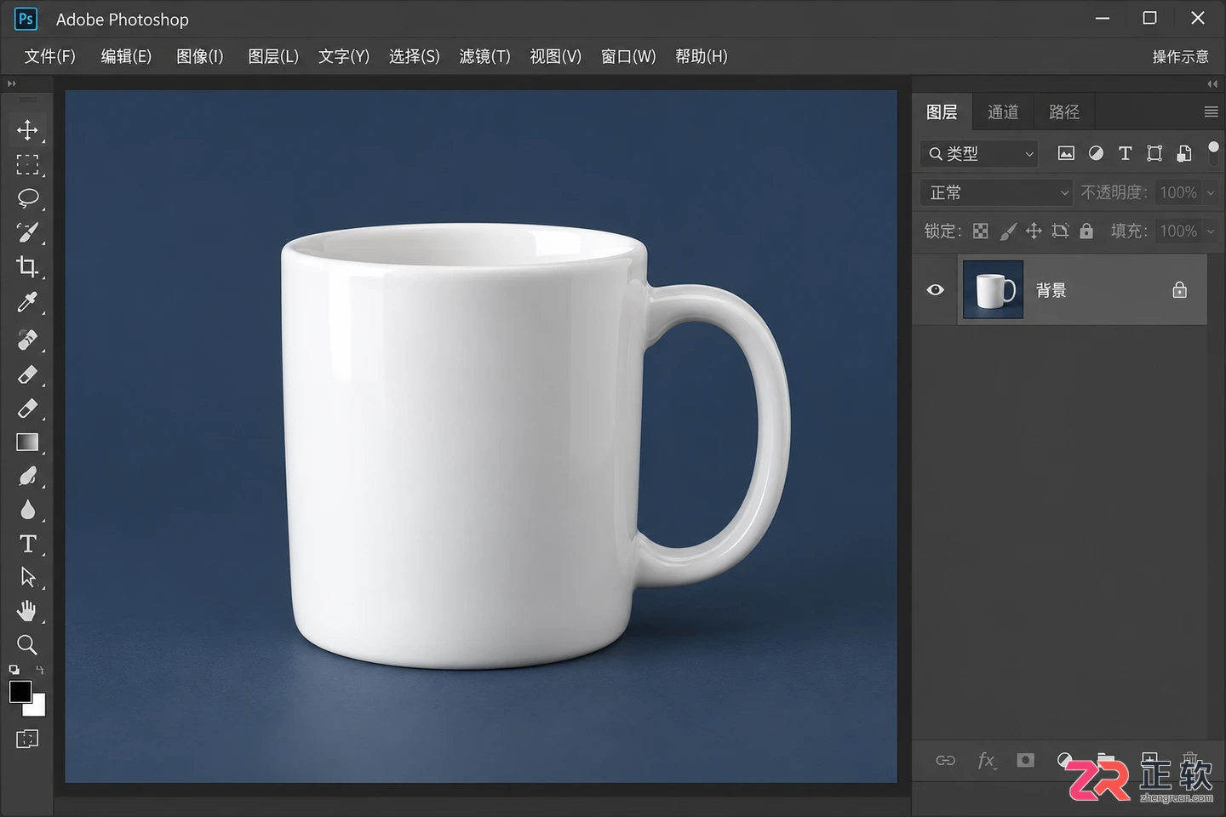The height and width of the screenshot is (817, 1226).
Task: Click the 操作示意 button
Action: tap(1180, 56)
